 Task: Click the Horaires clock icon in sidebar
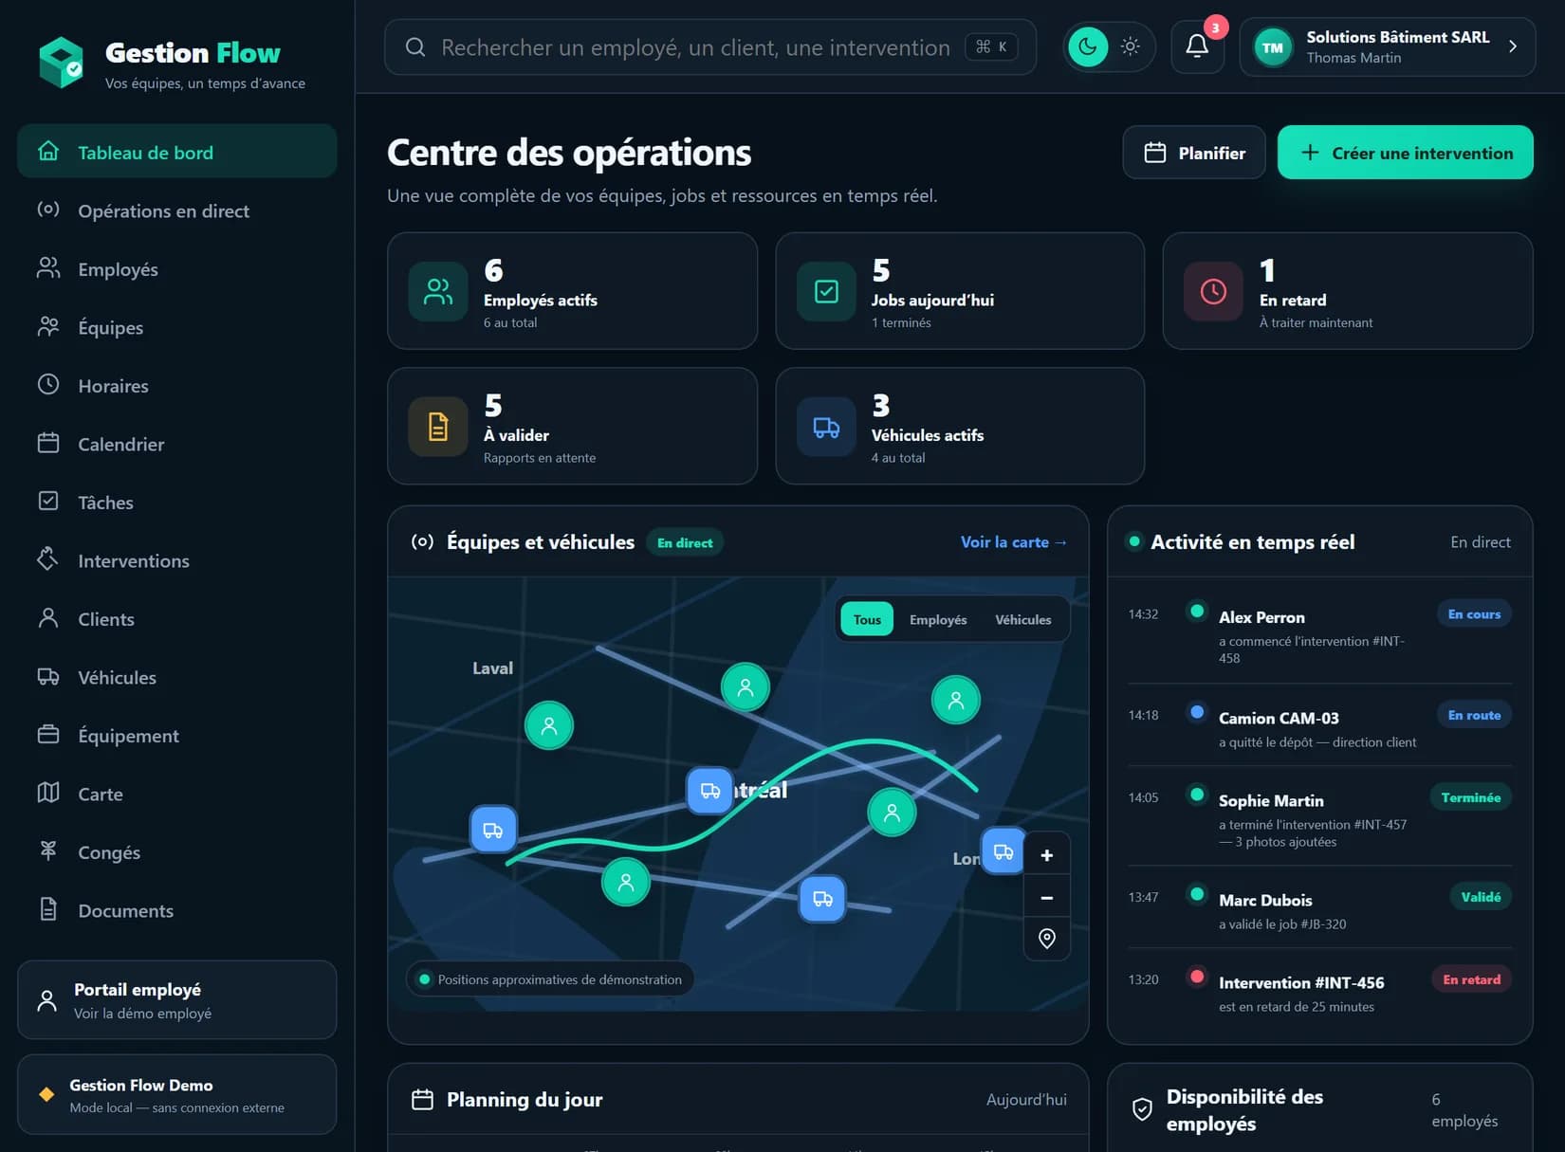tap(48, 385)
